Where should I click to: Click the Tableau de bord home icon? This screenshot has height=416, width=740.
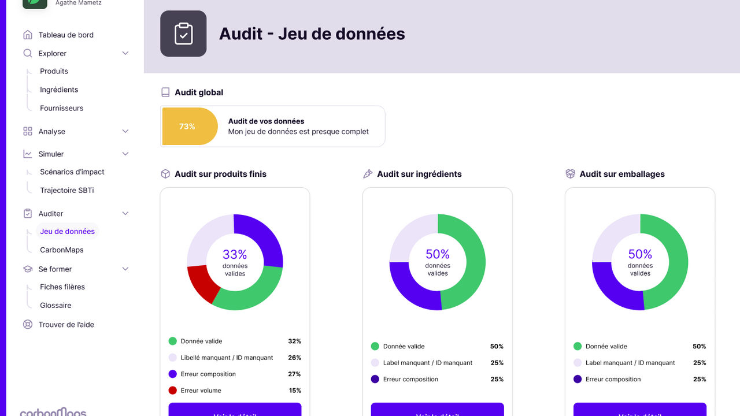tap(28, 35)
